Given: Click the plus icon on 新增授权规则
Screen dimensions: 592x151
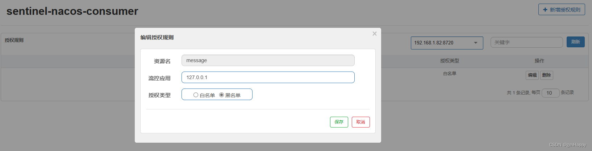Looking at the screenshot, I should 545,10.
